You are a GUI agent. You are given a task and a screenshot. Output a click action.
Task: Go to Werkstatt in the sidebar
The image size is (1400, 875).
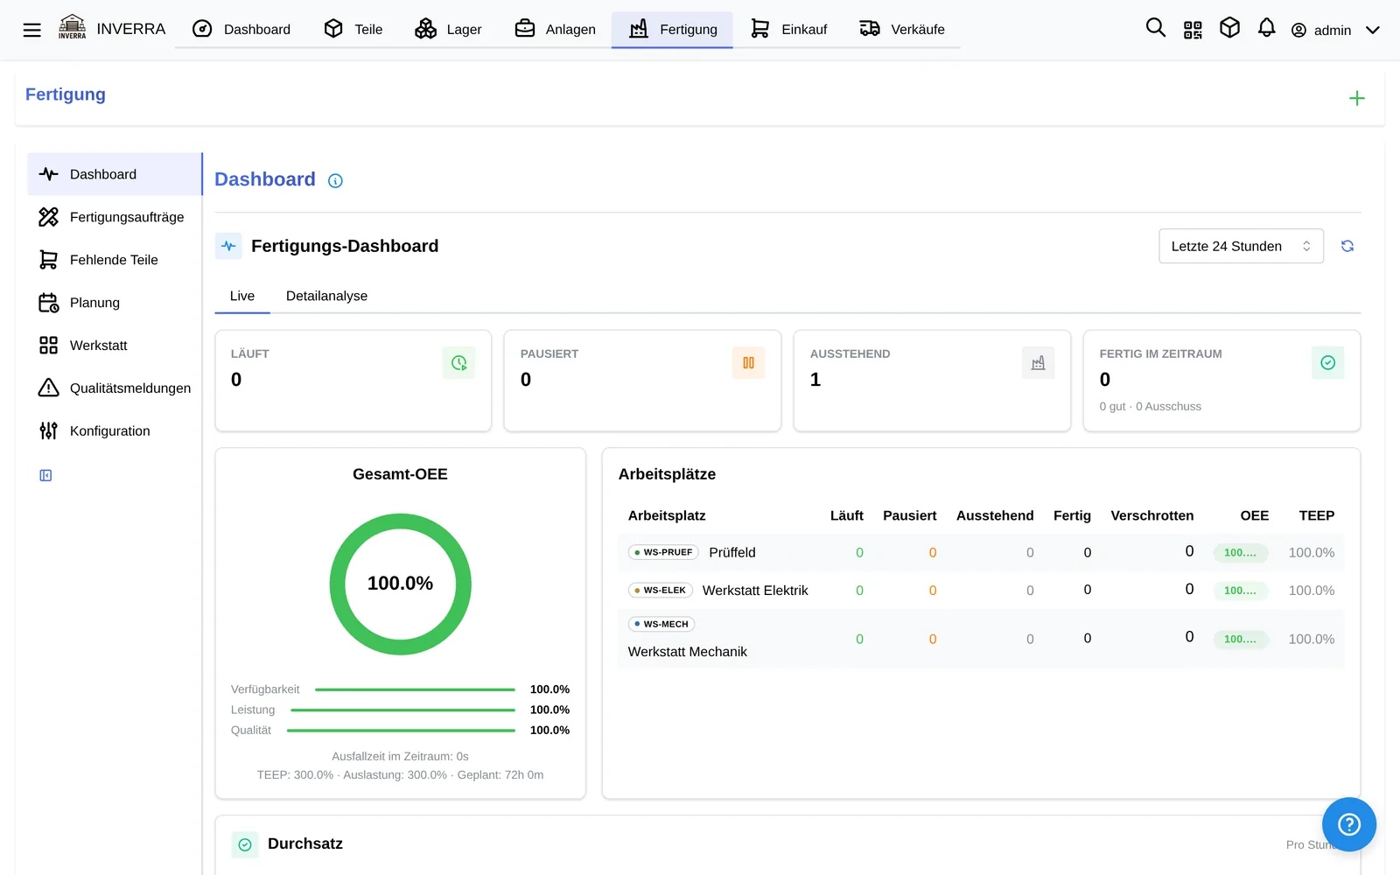tap(114, 346)
